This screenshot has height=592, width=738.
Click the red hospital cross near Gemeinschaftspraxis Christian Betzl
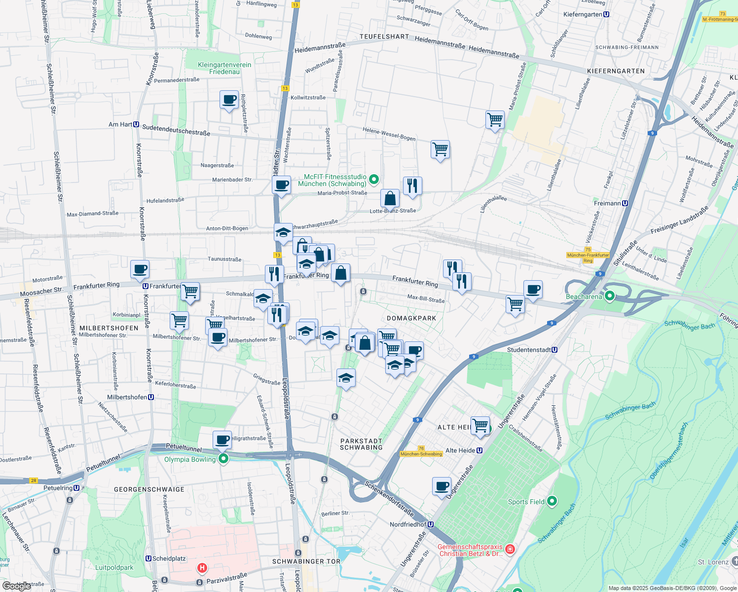tap(509, 549)
